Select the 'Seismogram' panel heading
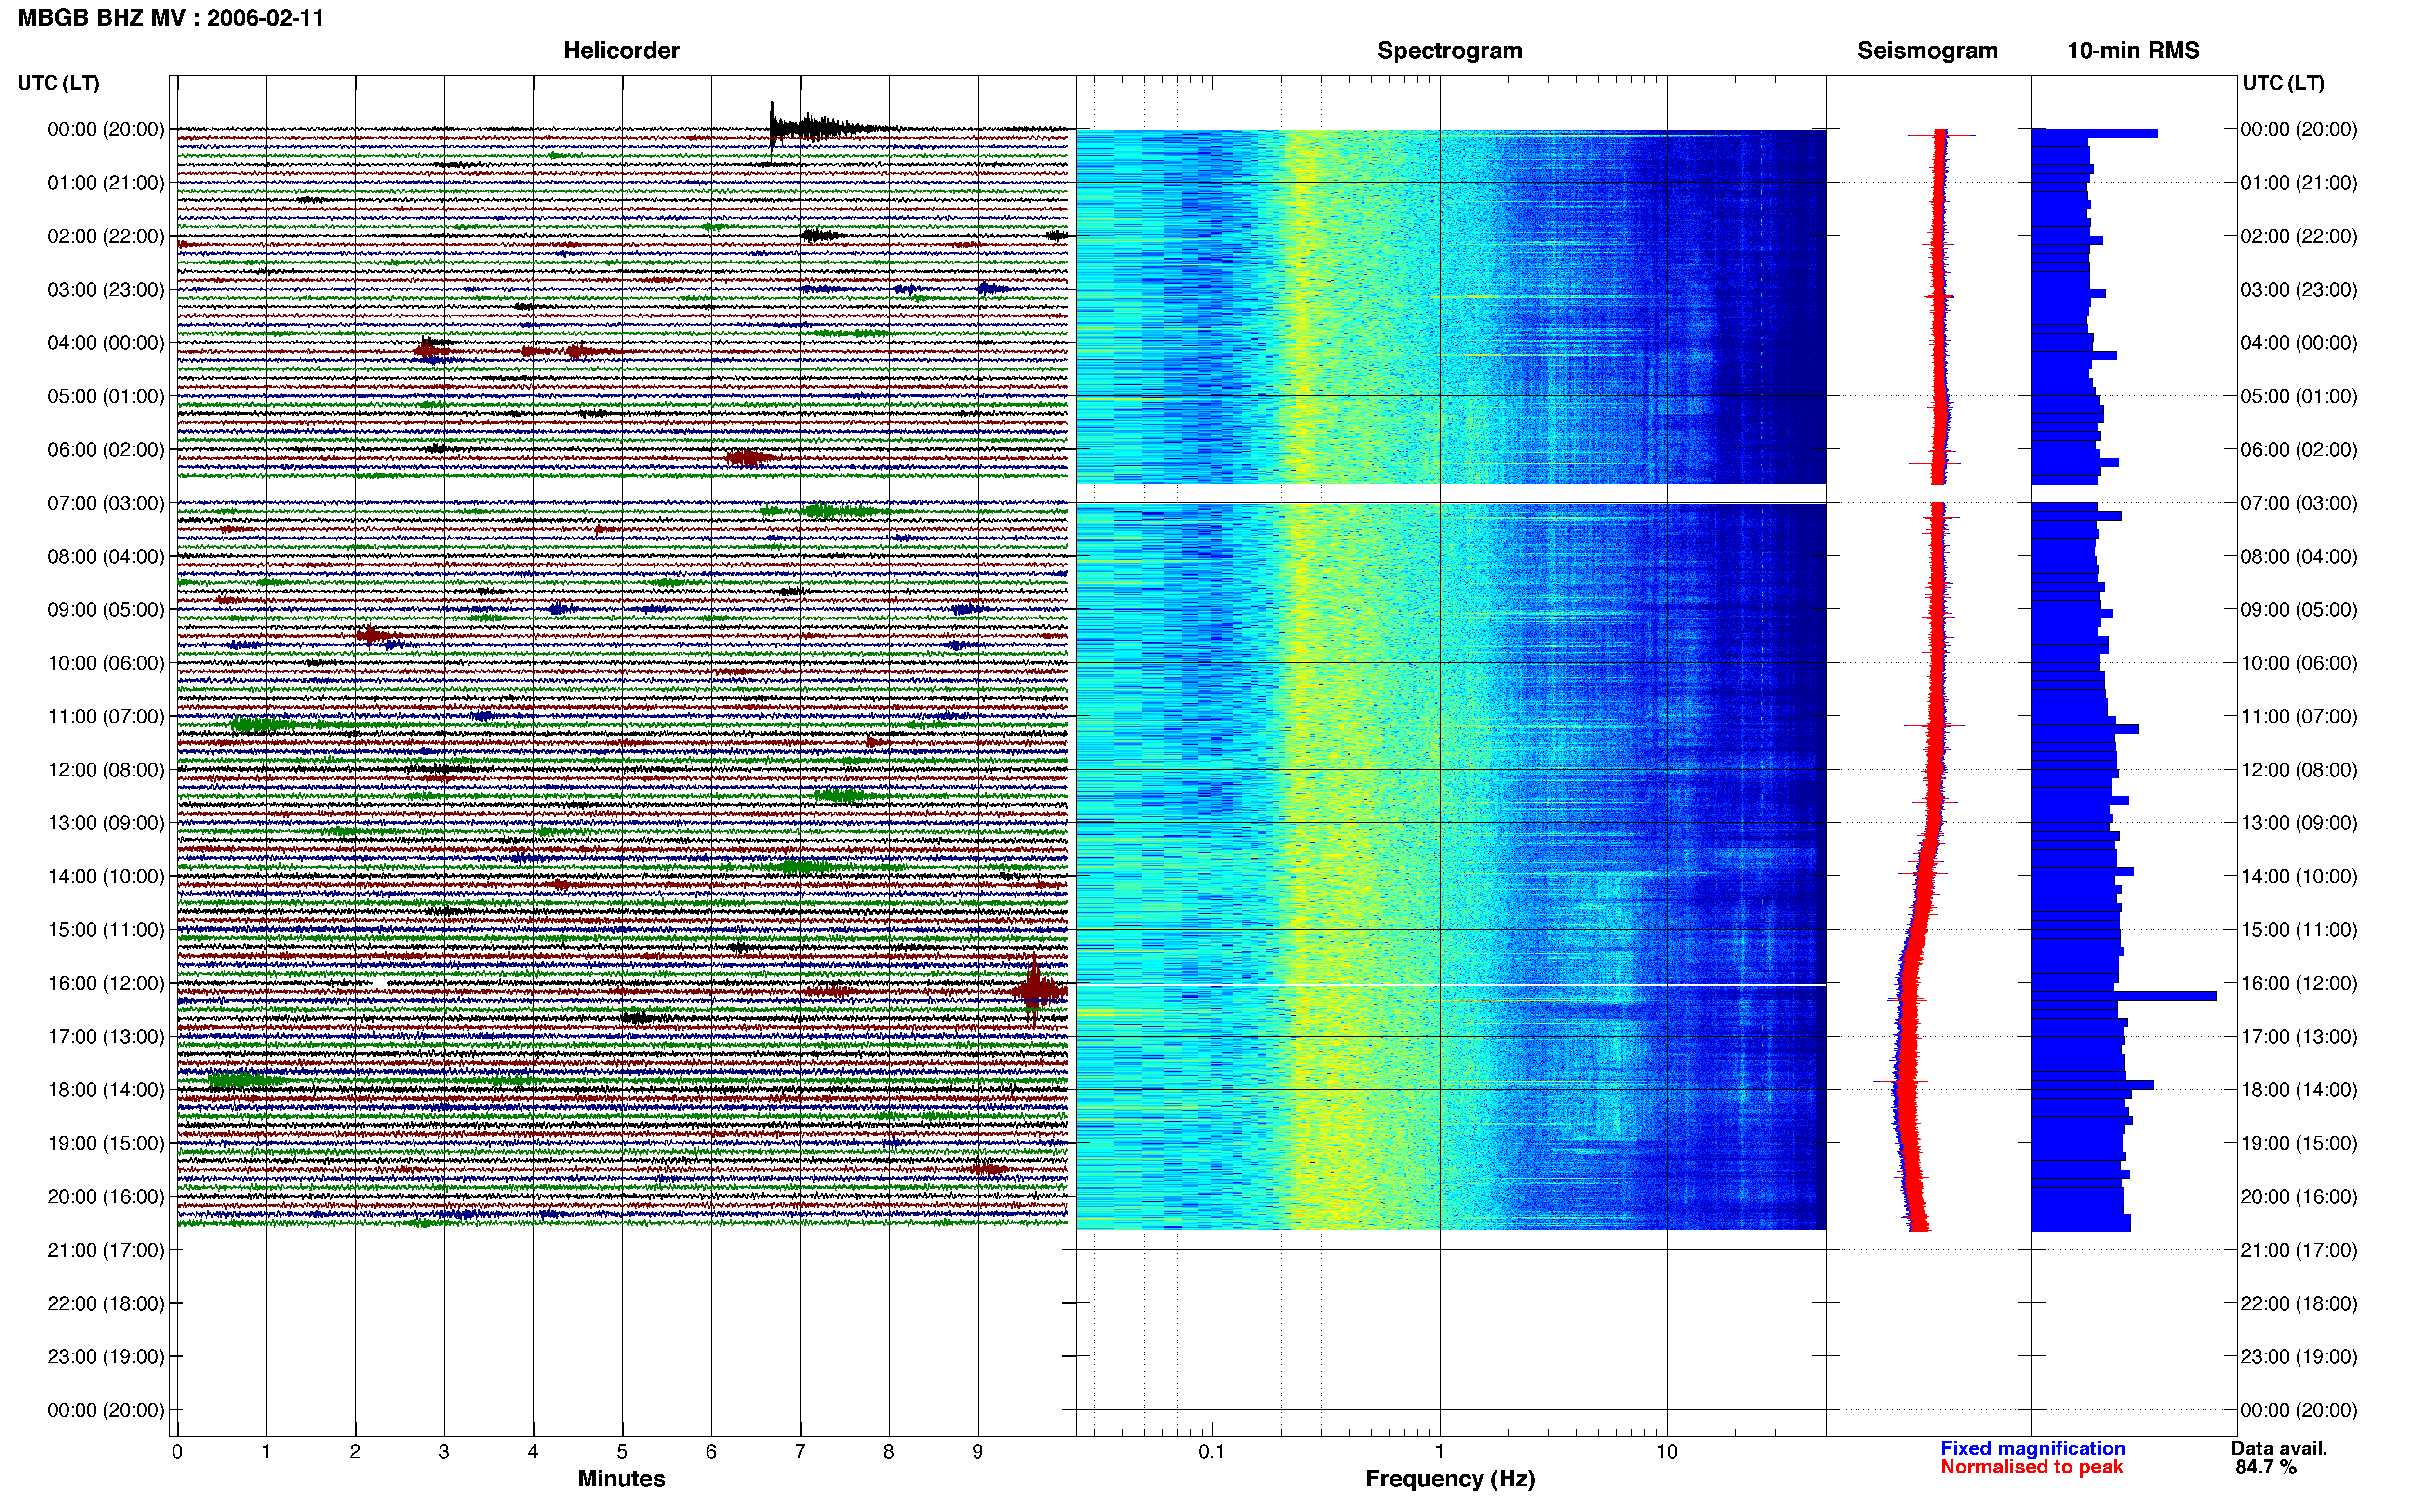Image resolution: width=2419 pixels, height=1512 pixels. pos(1928,51)
